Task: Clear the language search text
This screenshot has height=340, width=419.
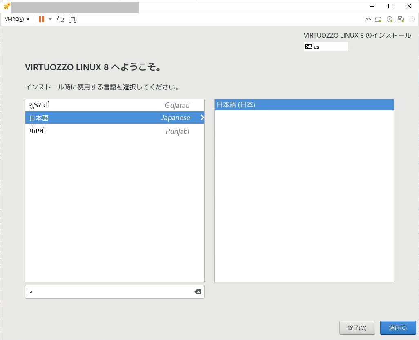Action: 198,292
